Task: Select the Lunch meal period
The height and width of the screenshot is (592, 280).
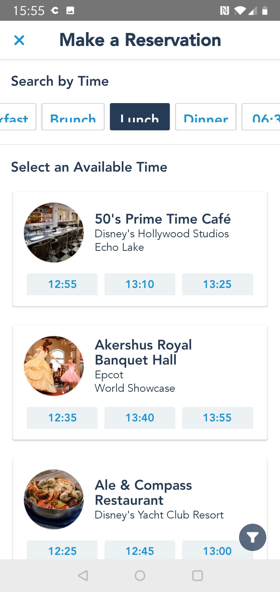Action: tap(140, 117)
